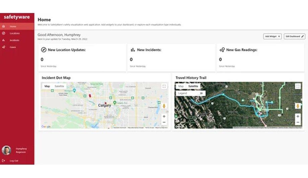Click the New Incidents heading
The height and width of the screenshot is (178, 308).
coord(149,50)
